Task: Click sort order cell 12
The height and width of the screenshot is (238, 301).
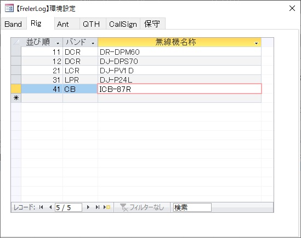Action: tap(42, 61)
